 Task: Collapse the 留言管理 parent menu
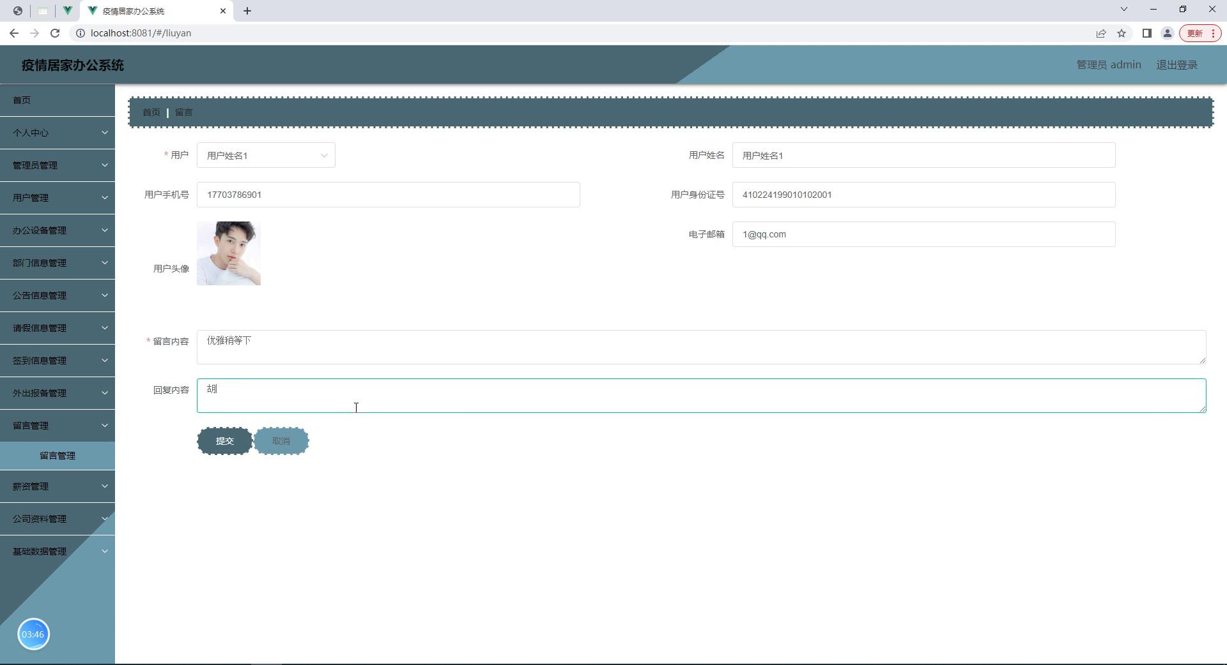click(58, 426)
